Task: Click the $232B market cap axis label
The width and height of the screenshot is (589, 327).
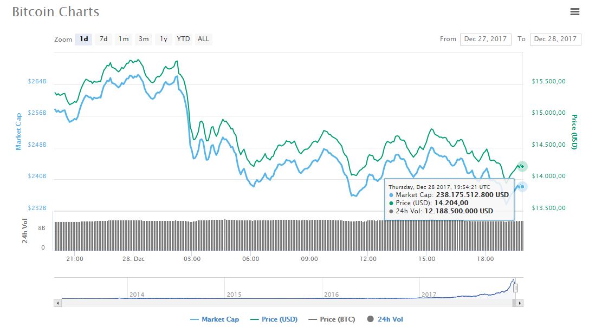Action: [x=37, y=208]
